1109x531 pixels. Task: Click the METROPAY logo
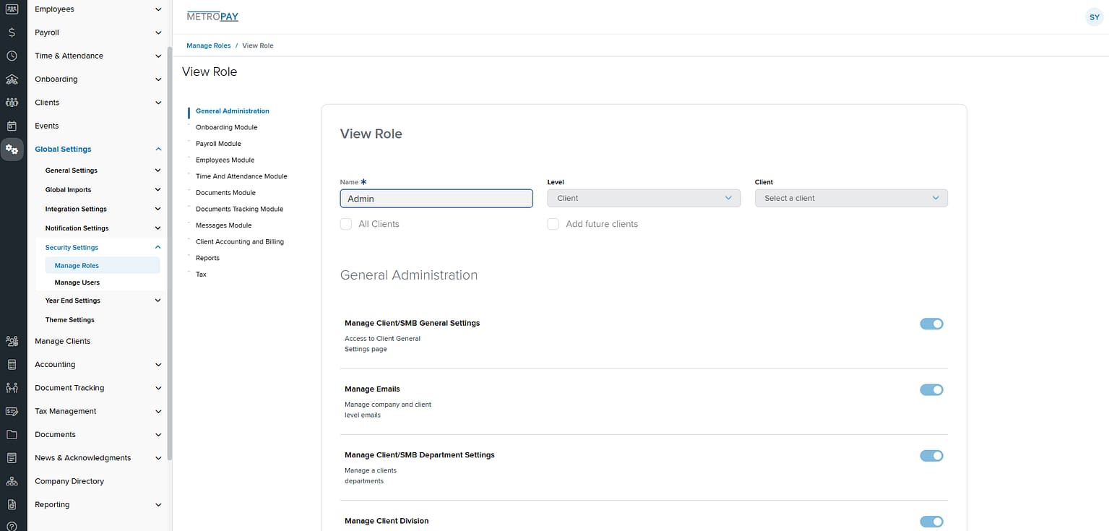[212, 16]
